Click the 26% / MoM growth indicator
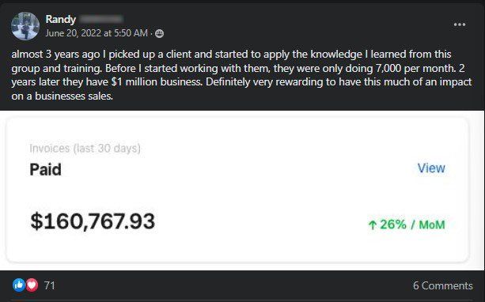Screen dimensions: 485x302 click(407, 225)
